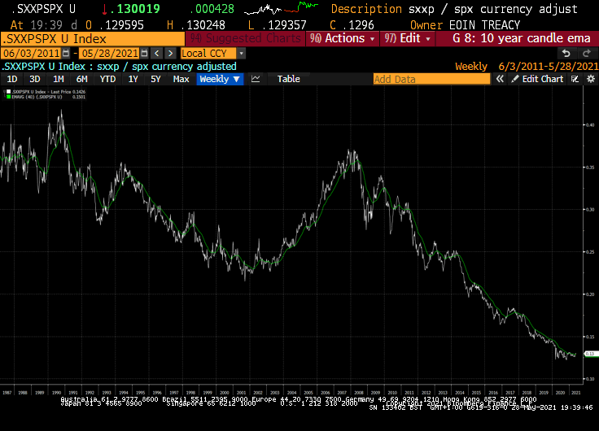Go to previous date range arrow
This screenshot has height=431, width=599.
(x=156, y=53)
